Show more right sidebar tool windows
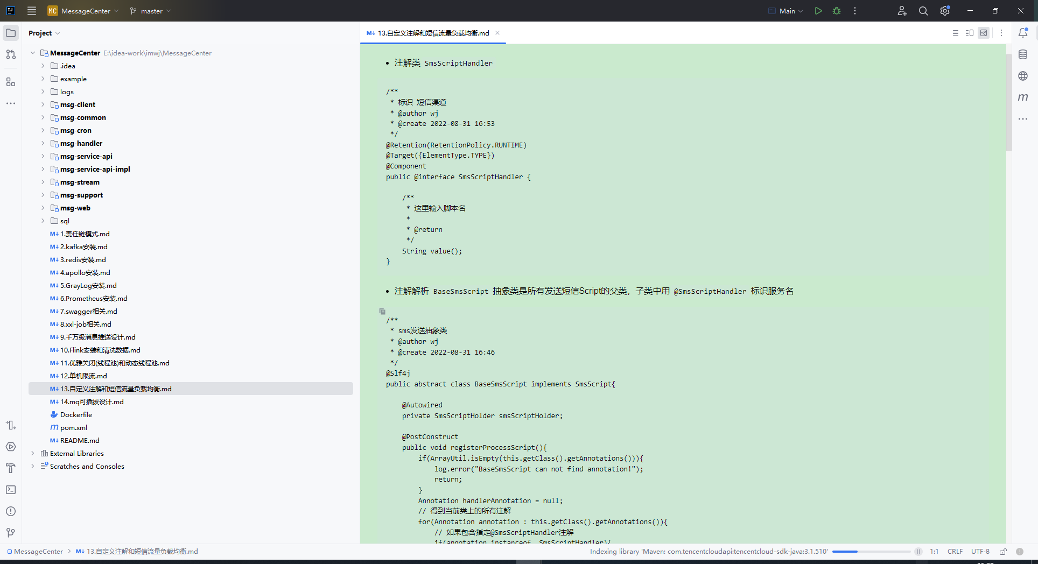Image resolution: width=1038 pixels, height=564 pixels. (x=1023, y=119)
